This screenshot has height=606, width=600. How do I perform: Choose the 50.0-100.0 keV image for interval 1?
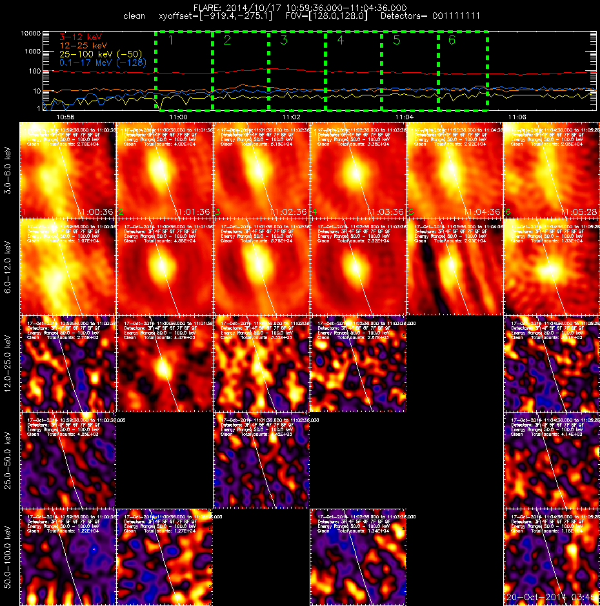click(68, 557)
